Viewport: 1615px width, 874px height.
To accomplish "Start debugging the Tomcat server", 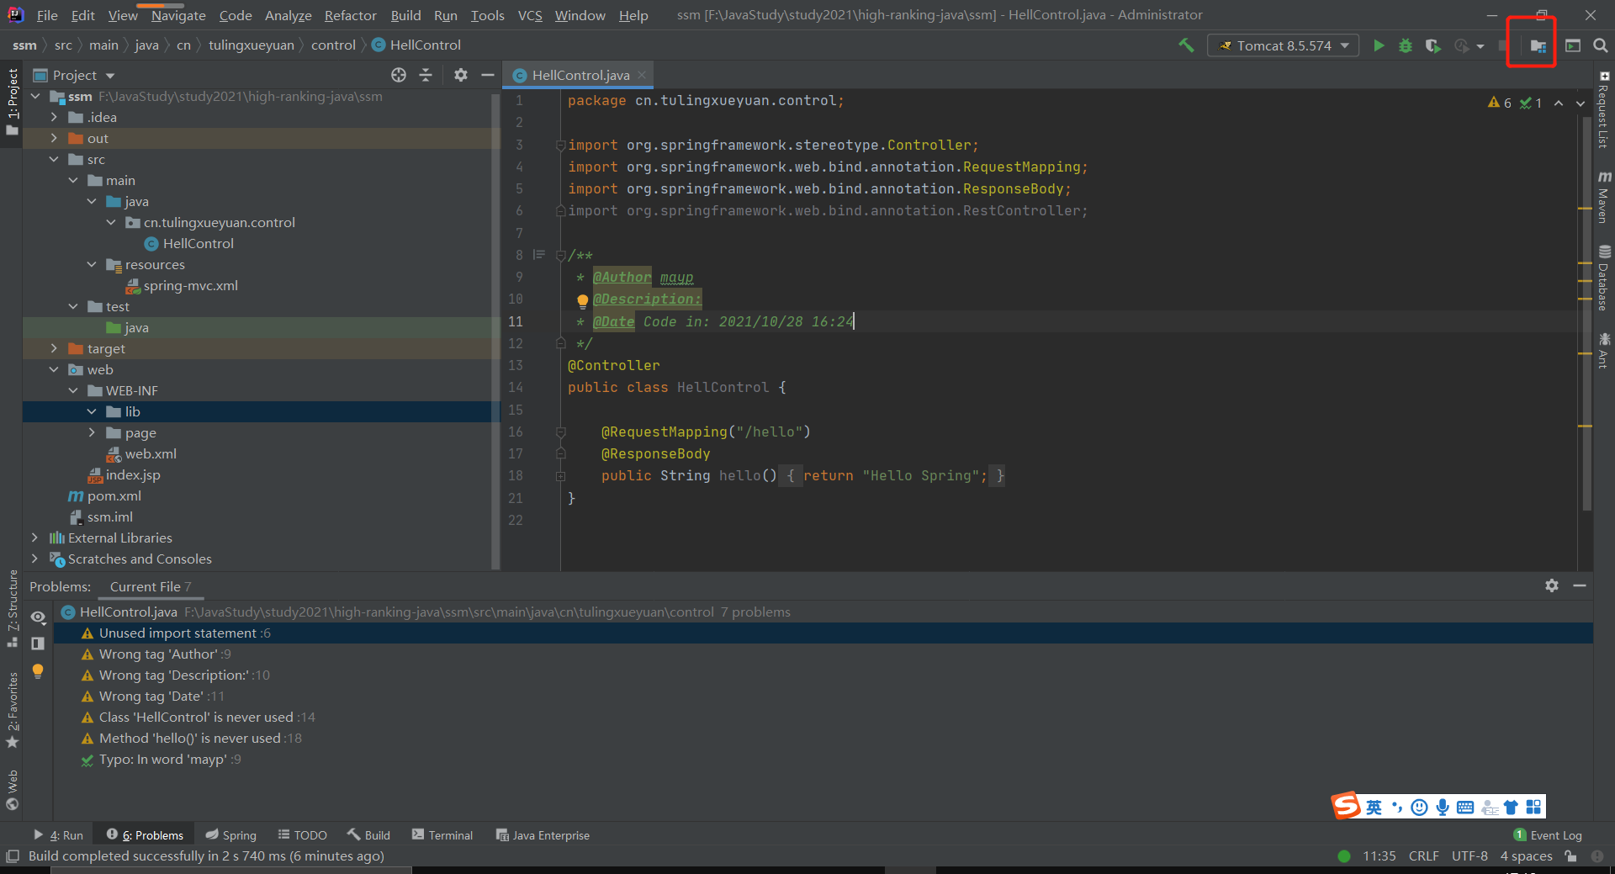I will coord(1406,45).
